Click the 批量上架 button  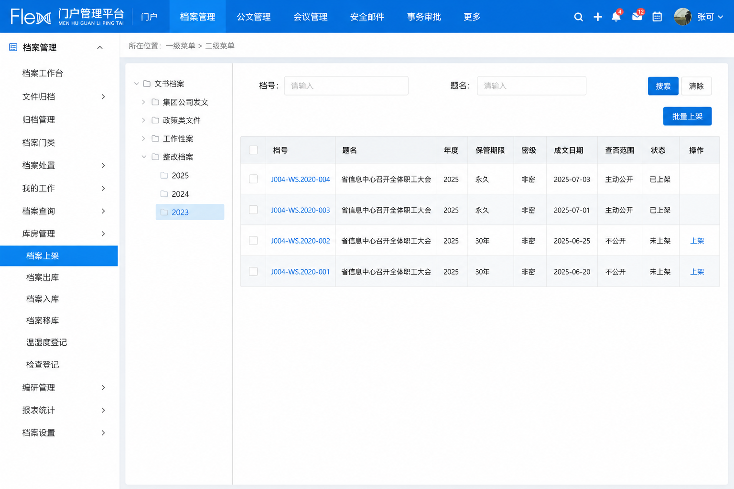coord(687,116)
